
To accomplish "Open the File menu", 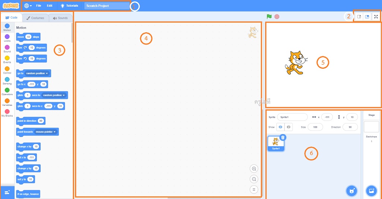I will (x=38, y=6).
